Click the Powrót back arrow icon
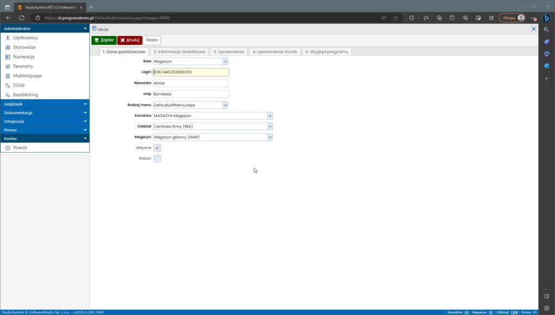 point(8,148)
